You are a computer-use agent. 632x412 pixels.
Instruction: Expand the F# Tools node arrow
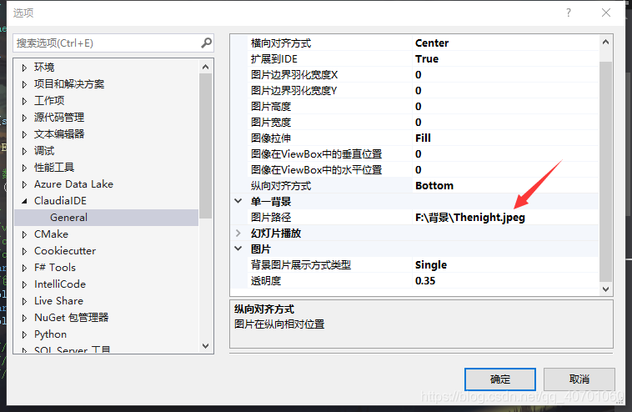pyautogui.click(x=24, y=268)
